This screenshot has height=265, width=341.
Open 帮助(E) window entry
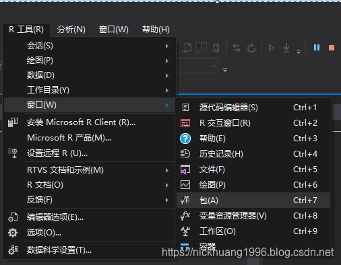coord(253,139)
